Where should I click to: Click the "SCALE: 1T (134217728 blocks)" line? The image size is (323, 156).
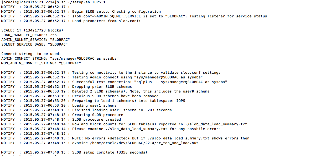(32, 30)
